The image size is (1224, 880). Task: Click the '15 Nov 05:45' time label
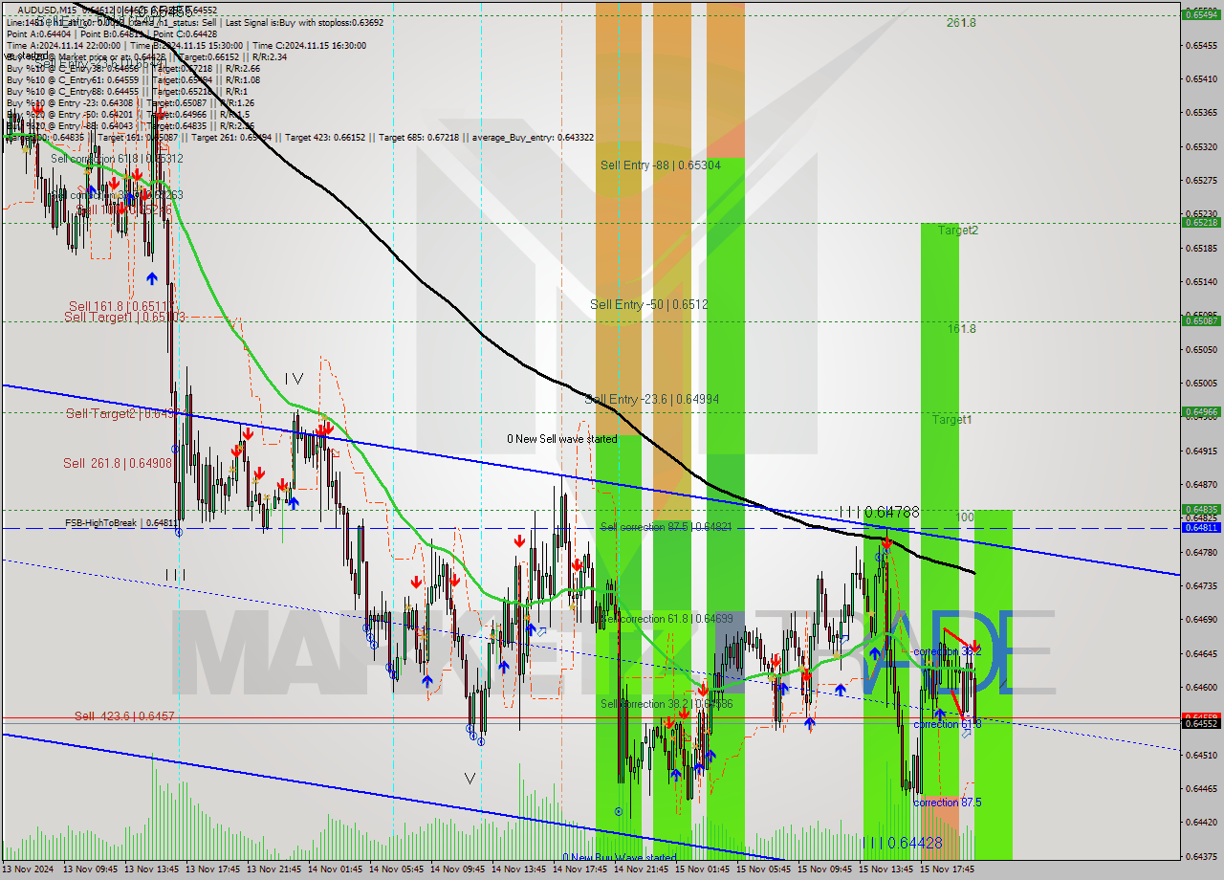point(764,869)
